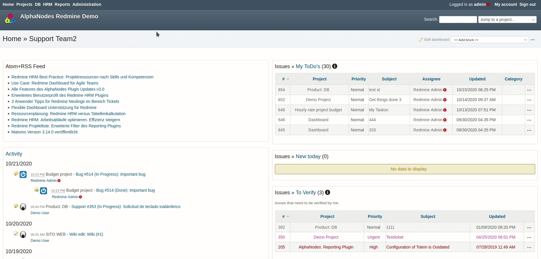
Task: Open the Administration top menu item
Action: click(x=87, y=4)
